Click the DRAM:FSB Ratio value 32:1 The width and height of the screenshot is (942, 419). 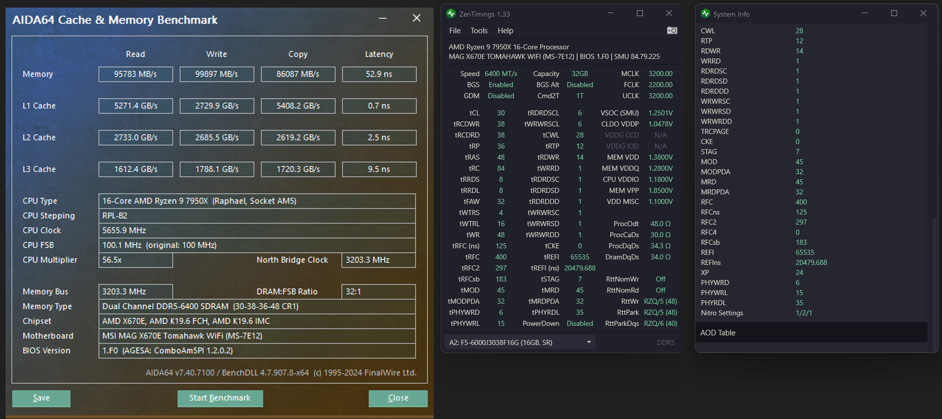(x=379, y=292)
